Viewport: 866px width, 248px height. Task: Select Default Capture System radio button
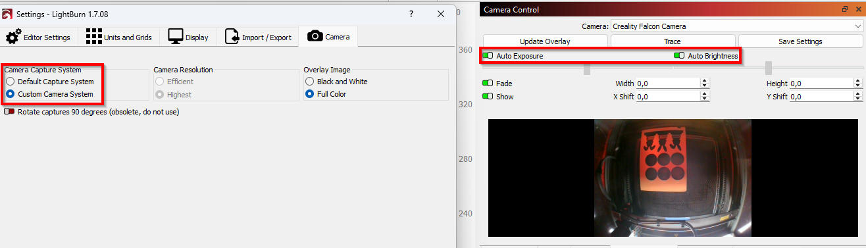(x=10, y=82)
